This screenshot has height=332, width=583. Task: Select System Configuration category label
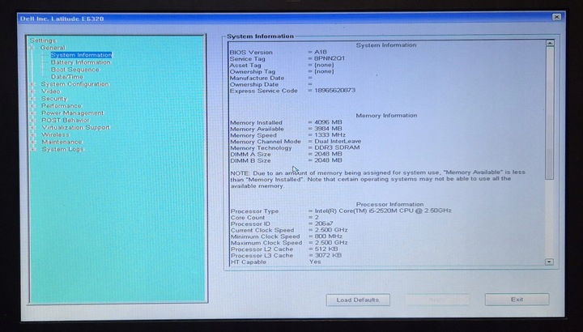click(x=75, y=84)
